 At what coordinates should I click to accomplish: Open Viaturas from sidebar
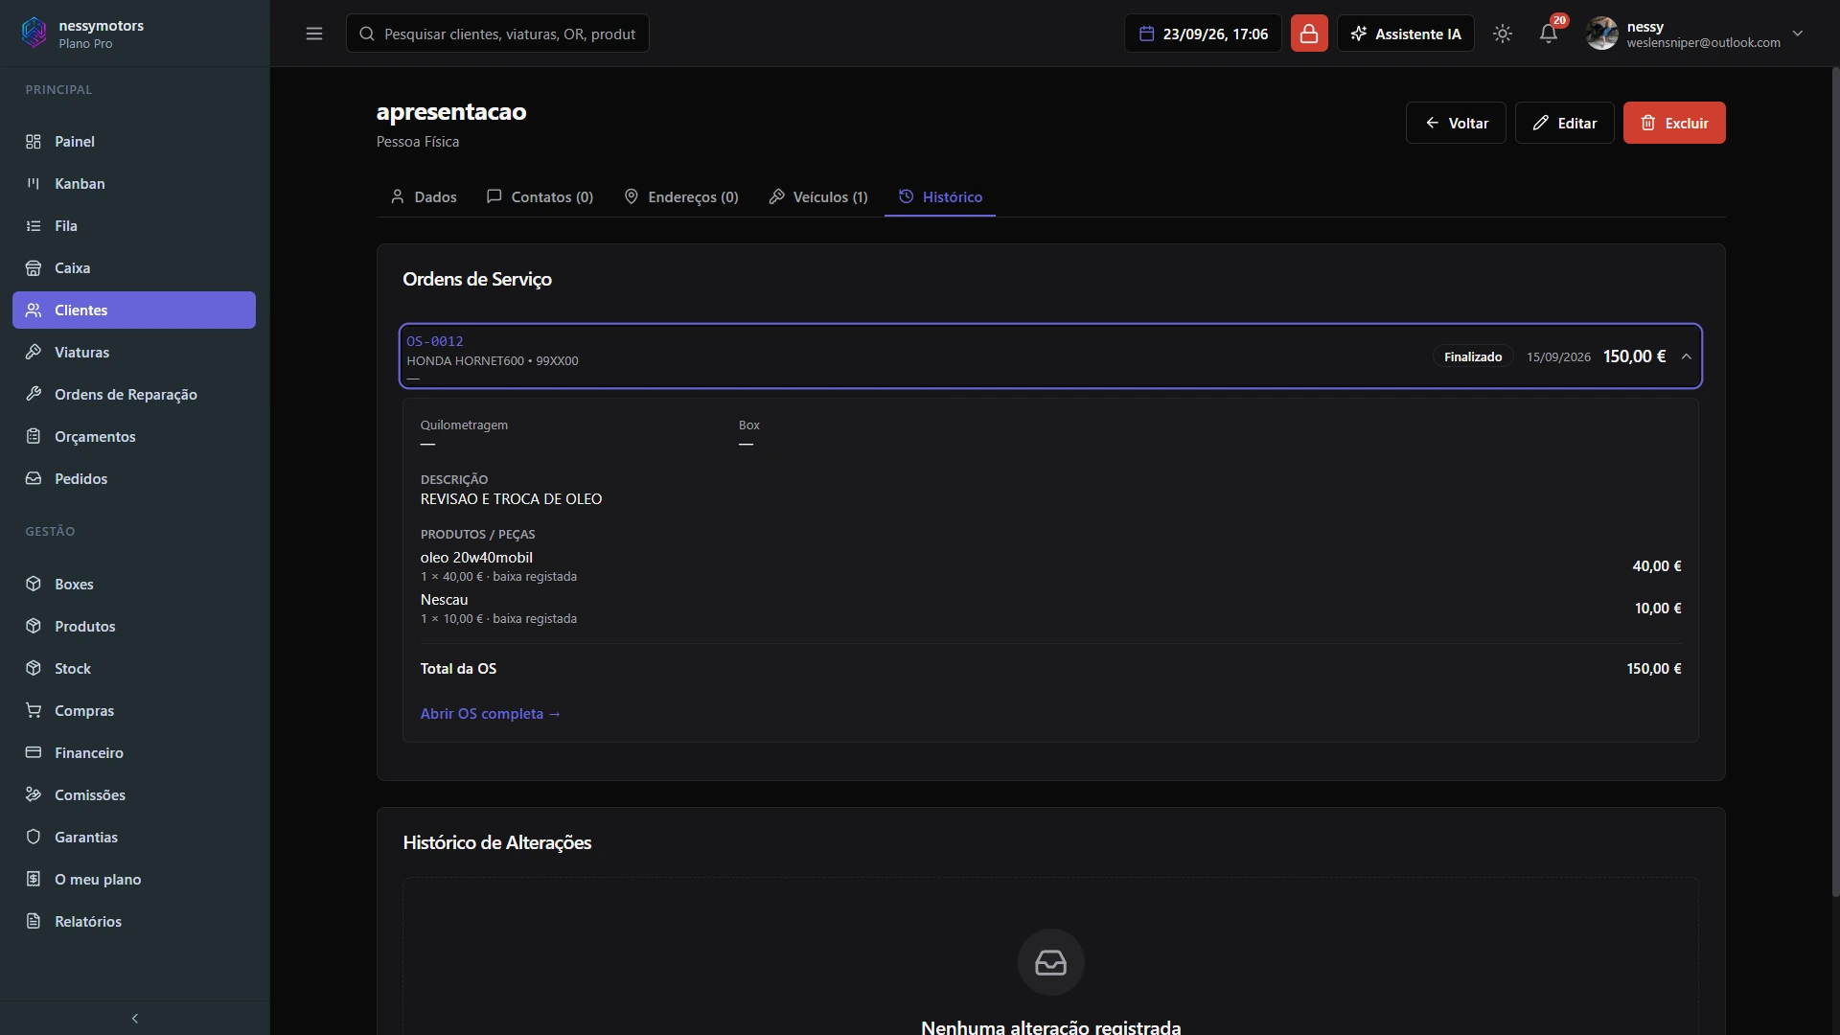[x=134, y=353]
